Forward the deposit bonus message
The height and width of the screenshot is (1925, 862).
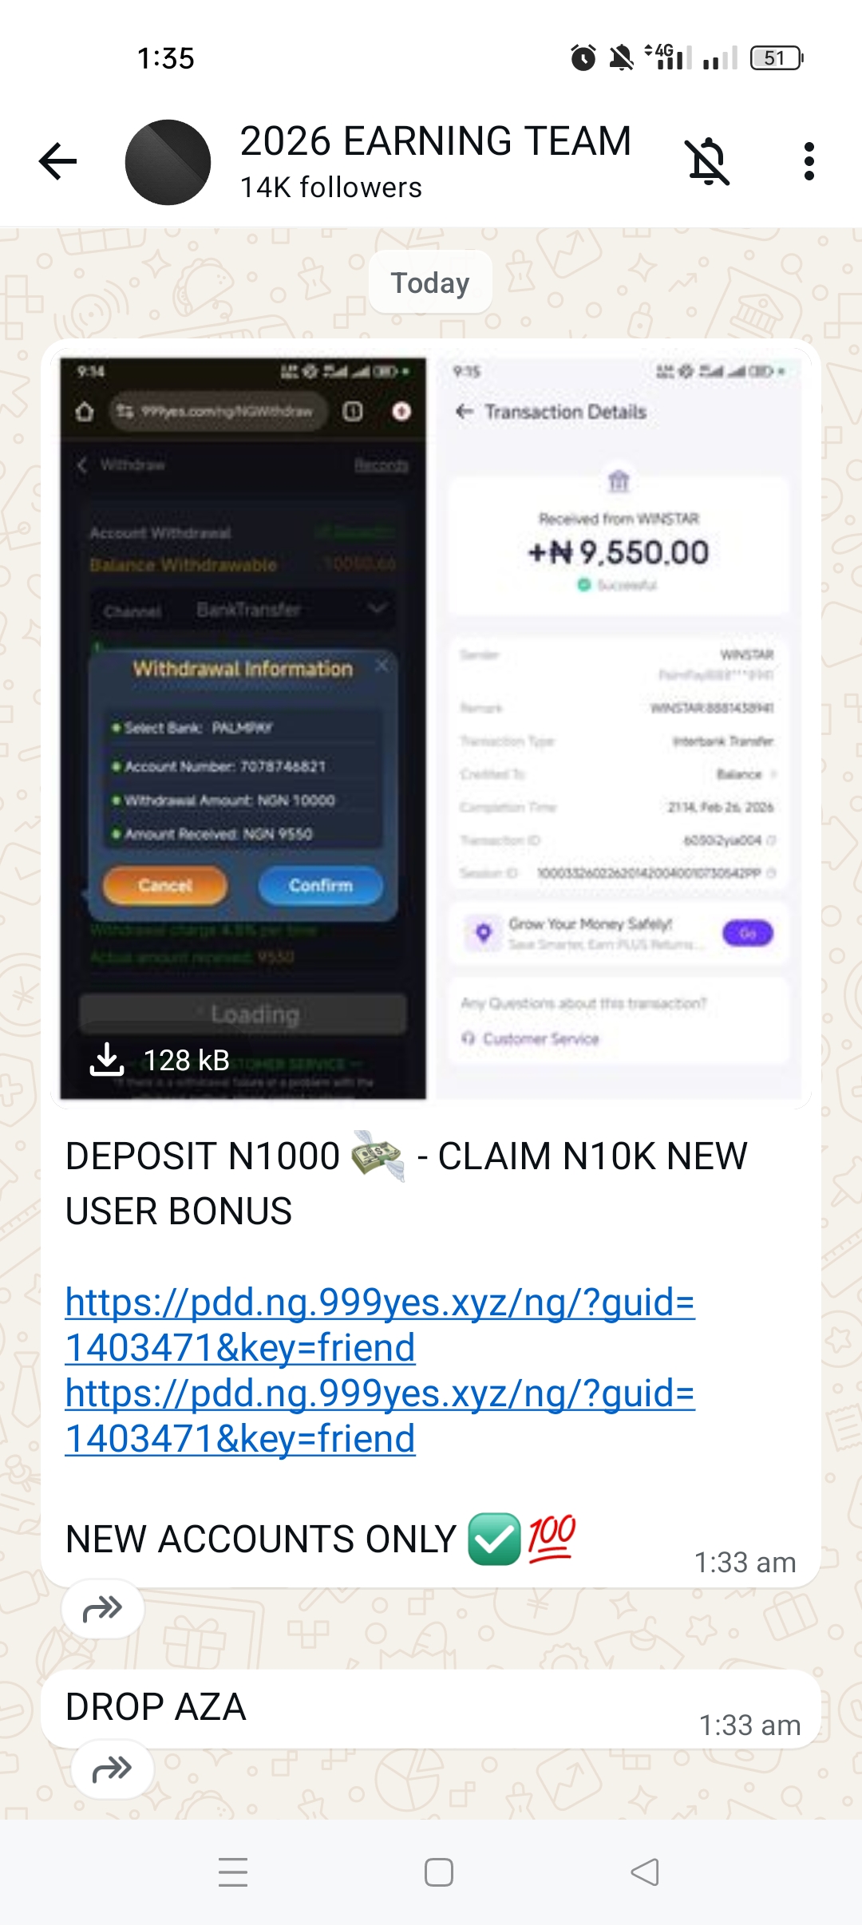[103, 1608]
